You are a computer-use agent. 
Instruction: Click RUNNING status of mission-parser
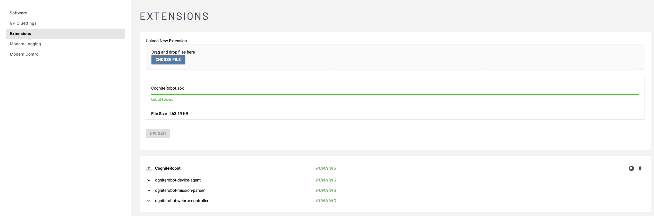pos(326,190)
